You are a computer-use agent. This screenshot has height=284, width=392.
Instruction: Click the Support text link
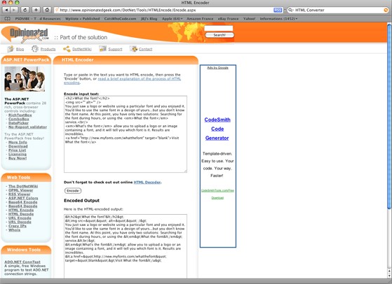[115, 49]
